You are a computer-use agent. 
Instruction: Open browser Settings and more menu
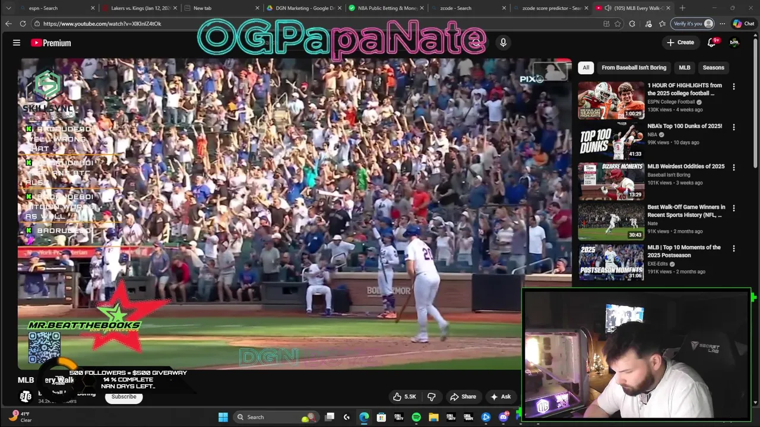[x=722, y=24]
